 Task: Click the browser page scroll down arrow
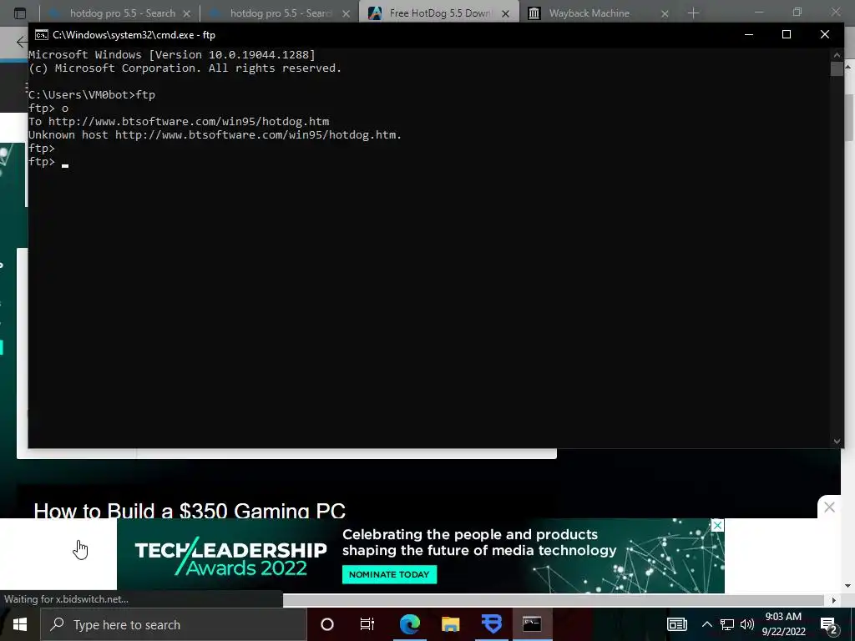848,586
